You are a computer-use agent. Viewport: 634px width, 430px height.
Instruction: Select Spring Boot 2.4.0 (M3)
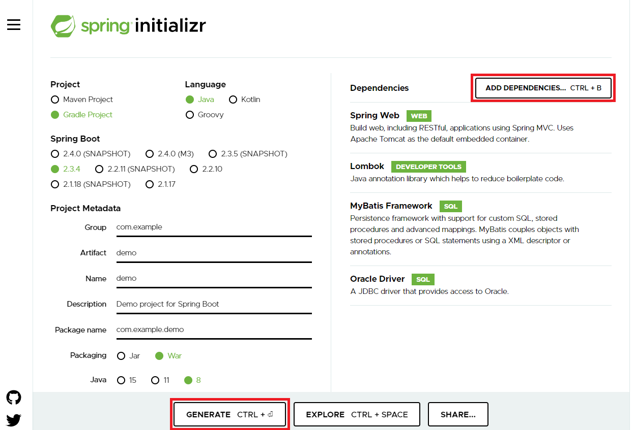(x=169, y=154)
